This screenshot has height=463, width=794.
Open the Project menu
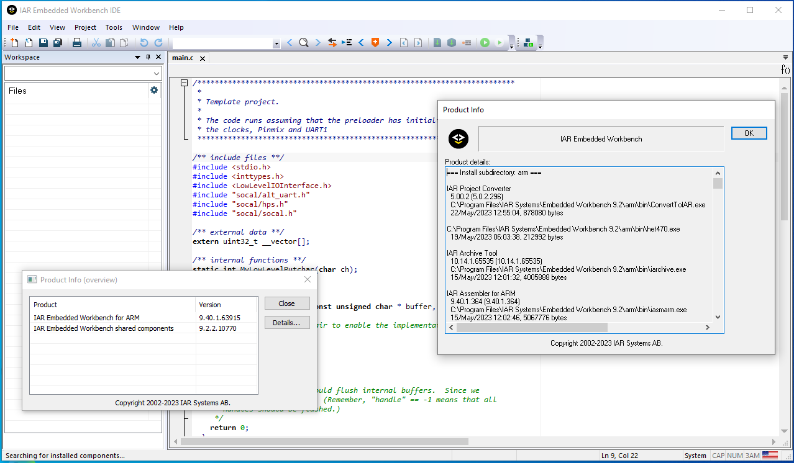click(x=85, y=27)
